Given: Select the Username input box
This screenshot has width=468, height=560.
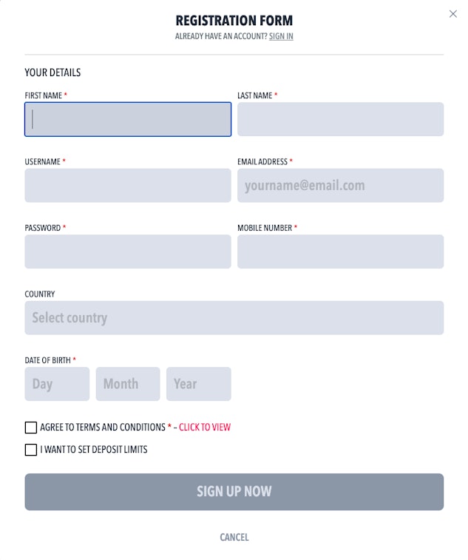Looking at the screenshot, I should pyautogui.click(x=128, y=186).
